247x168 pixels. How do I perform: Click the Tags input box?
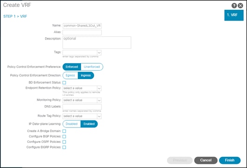tap(80, 53)
